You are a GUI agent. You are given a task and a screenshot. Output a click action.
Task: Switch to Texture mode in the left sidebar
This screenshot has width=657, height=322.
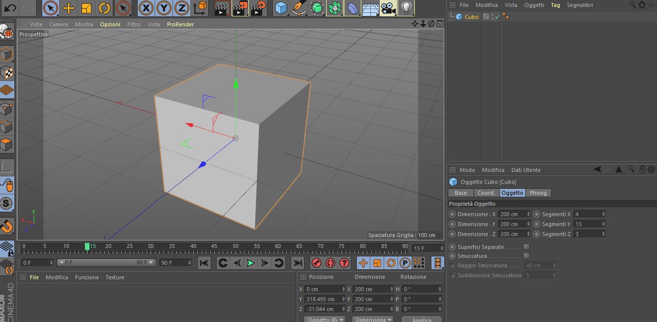coord(6,72)
